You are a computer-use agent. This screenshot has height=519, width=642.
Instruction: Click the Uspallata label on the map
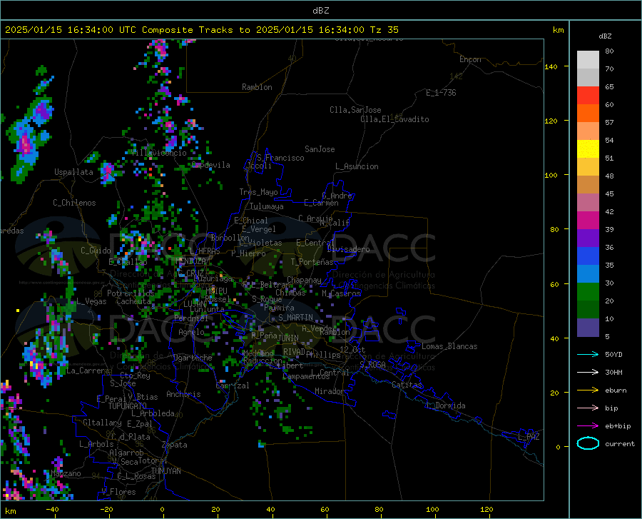coord(73,172)
